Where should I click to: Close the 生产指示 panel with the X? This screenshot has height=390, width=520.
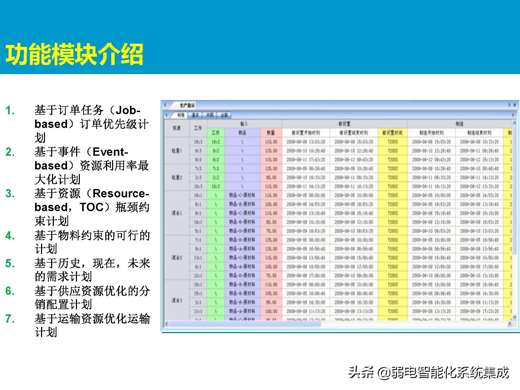pyautogui.click(x=515, y=105)
